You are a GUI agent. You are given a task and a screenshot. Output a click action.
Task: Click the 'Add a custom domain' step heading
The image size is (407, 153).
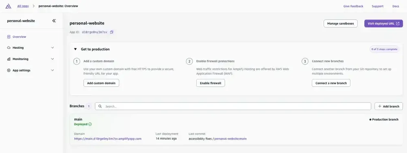[x=99, y=61]
